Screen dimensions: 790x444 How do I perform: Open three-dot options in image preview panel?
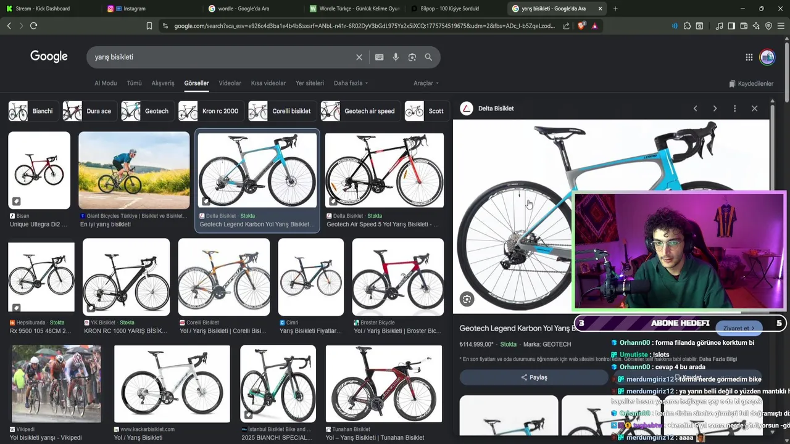point(734,109)
